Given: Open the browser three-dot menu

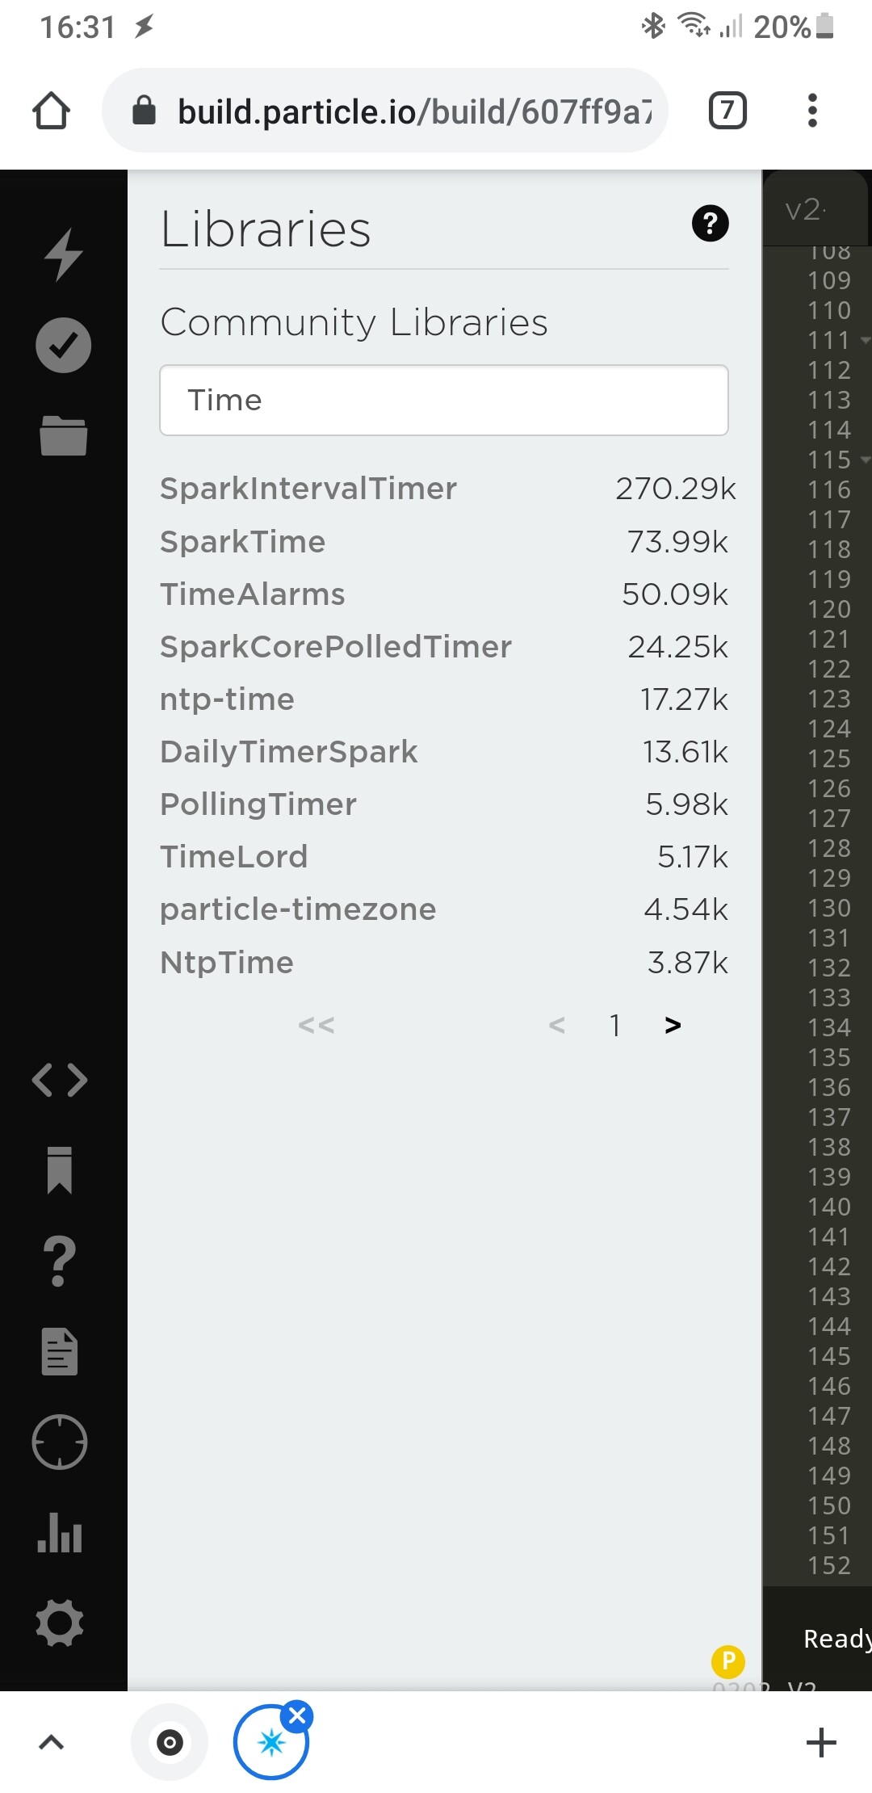Looking at the screenshot, I should pyautogui.click(x=812, y=111).
